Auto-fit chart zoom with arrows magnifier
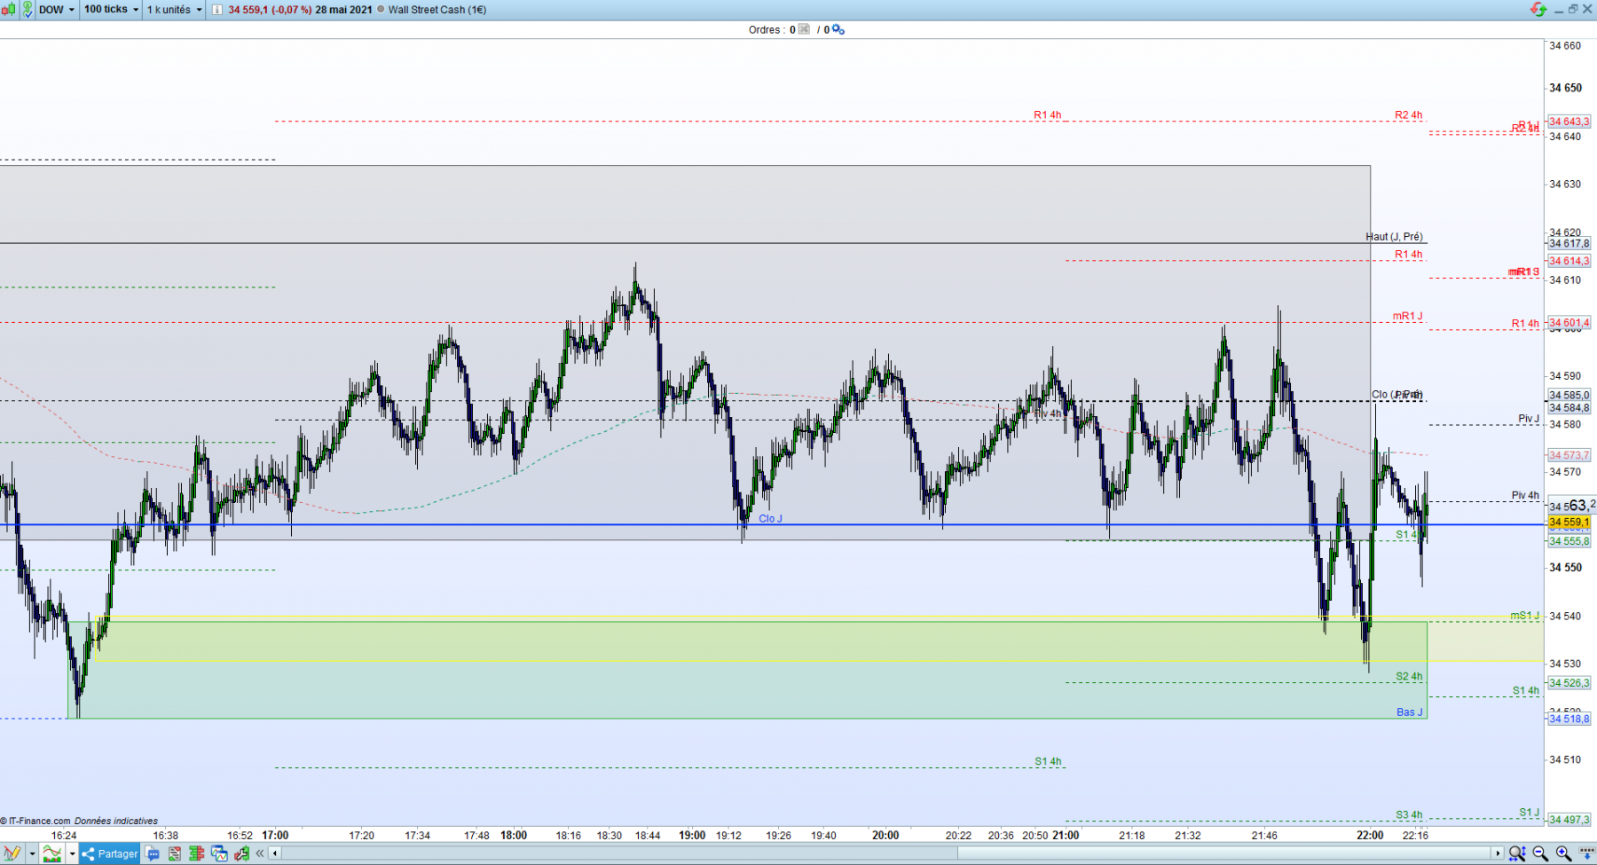Screen dimensions: 1597x865 [x=1517, y=853]
